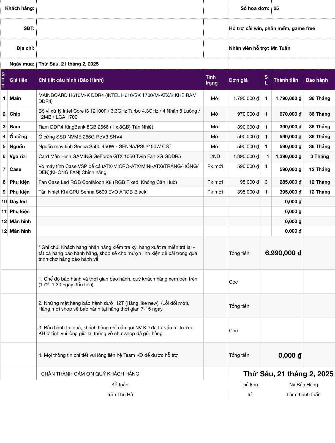Click the GTX 1050 card's 2ND status cell
Screen dimensions: 335x443
tap(215, 156)
